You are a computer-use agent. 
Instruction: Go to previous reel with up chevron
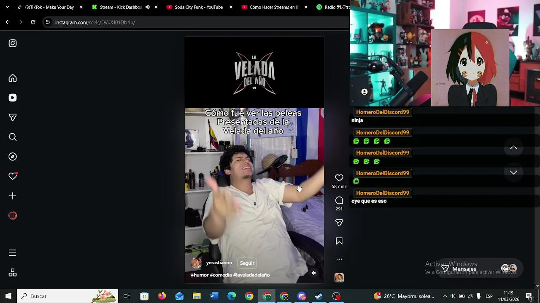click(513, 148)
